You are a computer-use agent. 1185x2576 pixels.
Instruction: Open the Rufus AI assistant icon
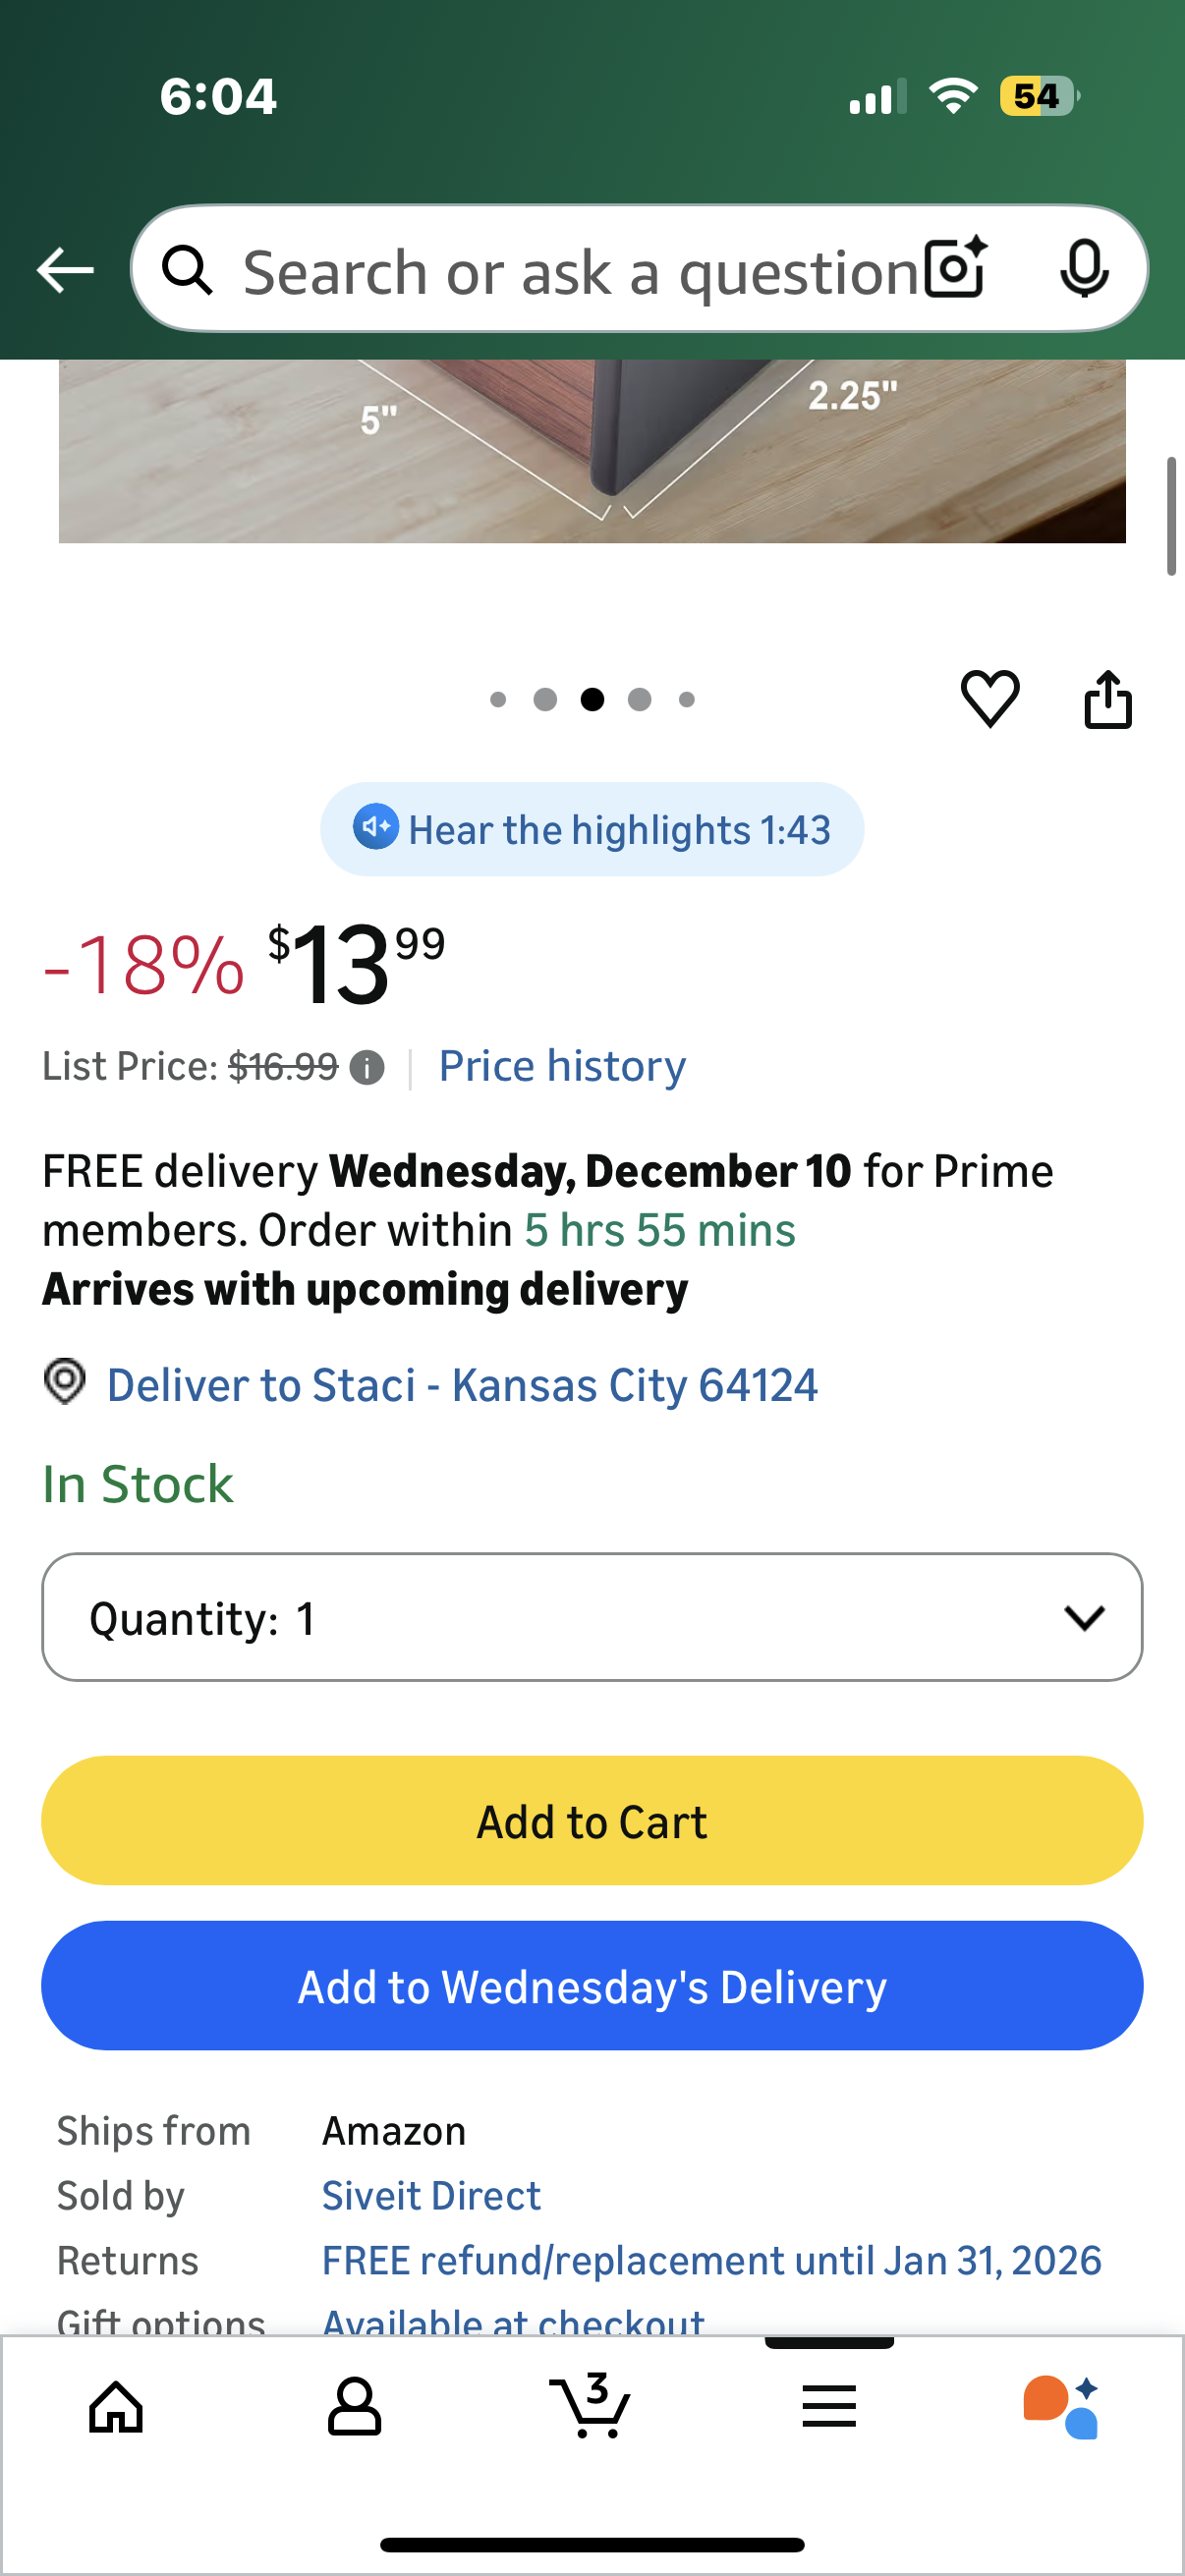1061,2406
